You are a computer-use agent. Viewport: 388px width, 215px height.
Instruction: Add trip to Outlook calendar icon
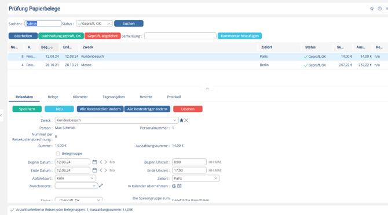[x=180, y=186]
